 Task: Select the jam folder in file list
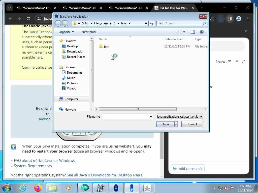point(106,46)
